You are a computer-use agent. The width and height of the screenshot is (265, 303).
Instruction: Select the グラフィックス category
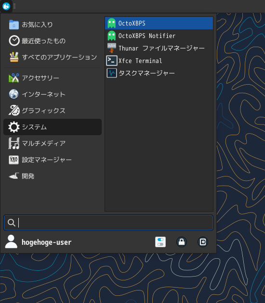(53, 111)
